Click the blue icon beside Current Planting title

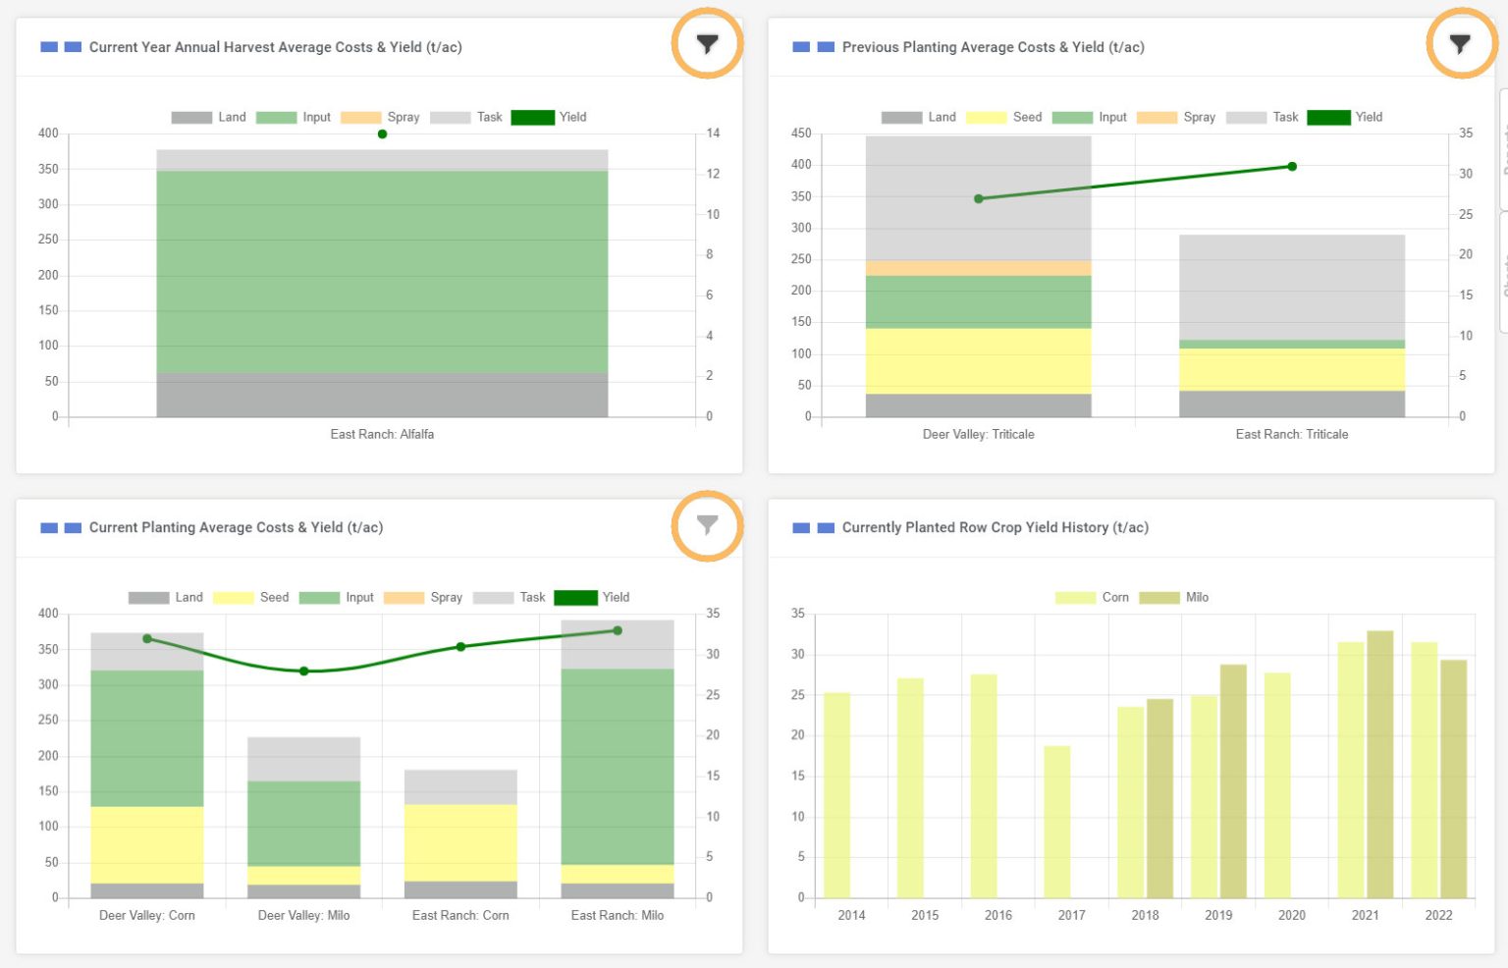click(48, 527)
